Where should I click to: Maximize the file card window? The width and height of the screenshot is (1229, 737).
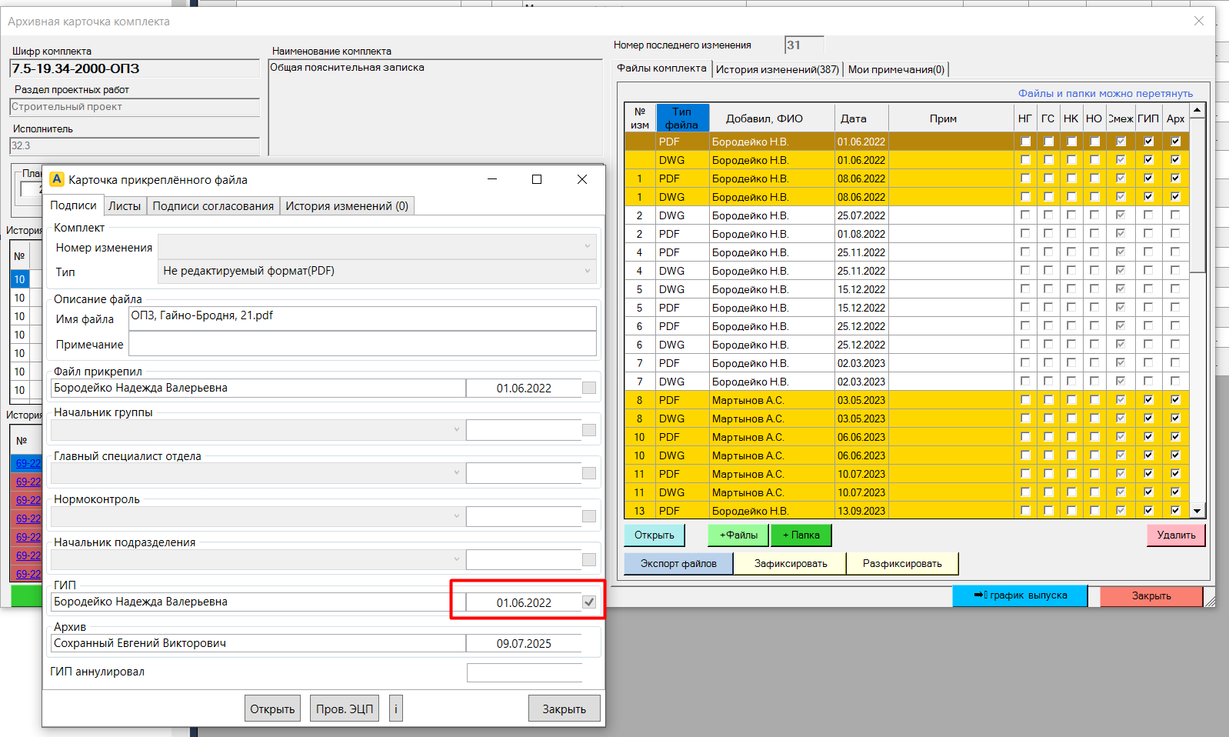(537, 179)
